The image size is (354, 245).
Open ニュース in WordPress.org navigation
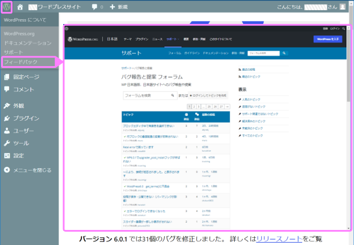pos(157,39)
